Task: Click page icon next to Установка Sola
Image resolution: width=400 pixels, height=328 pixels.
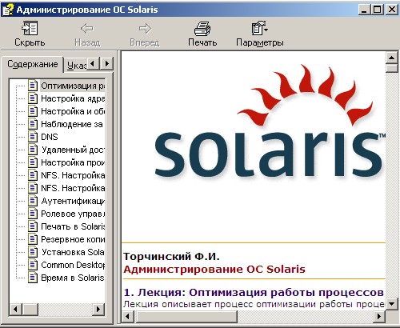Action: 33,252
